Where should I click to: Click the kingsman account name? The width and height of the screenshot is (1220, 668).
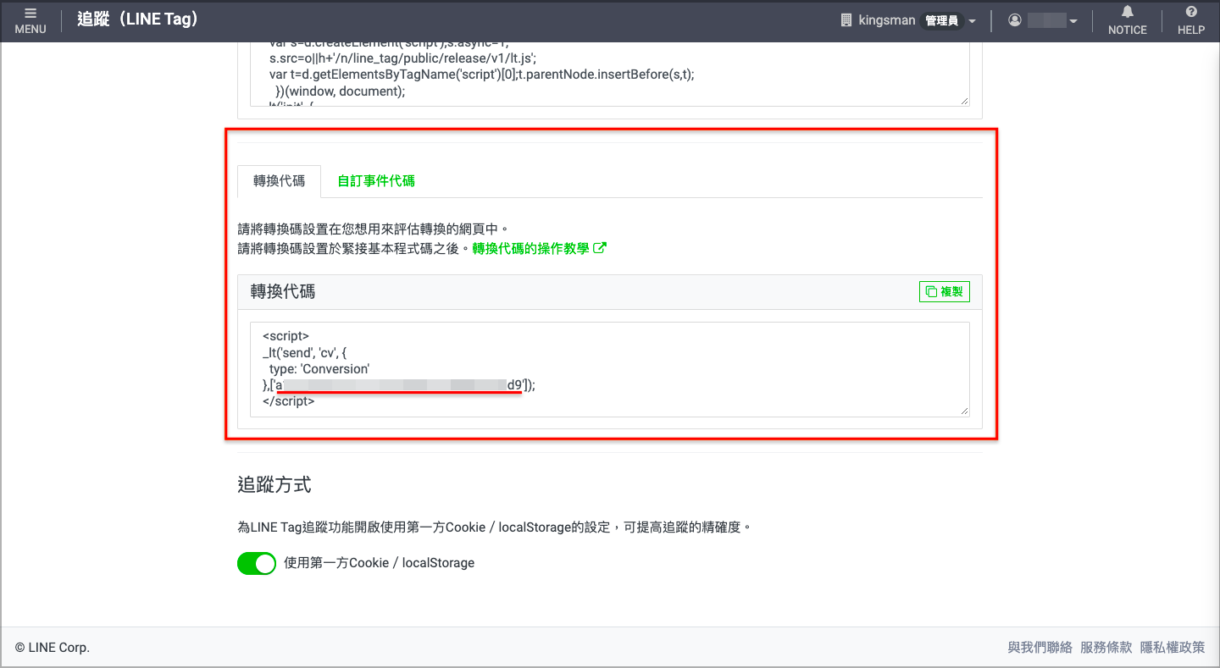pos(886,20)
